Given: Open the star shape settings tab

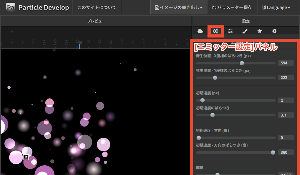Looking at the screenshot, I should (x=260, y=31).
